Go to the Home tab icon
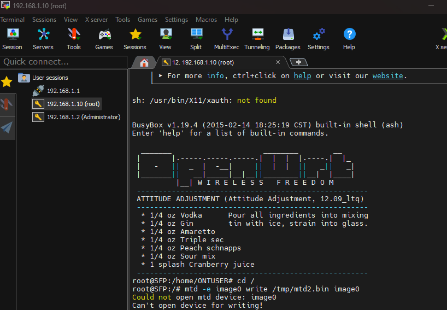This screenshot has width=447, height=310. coord(144,62)
